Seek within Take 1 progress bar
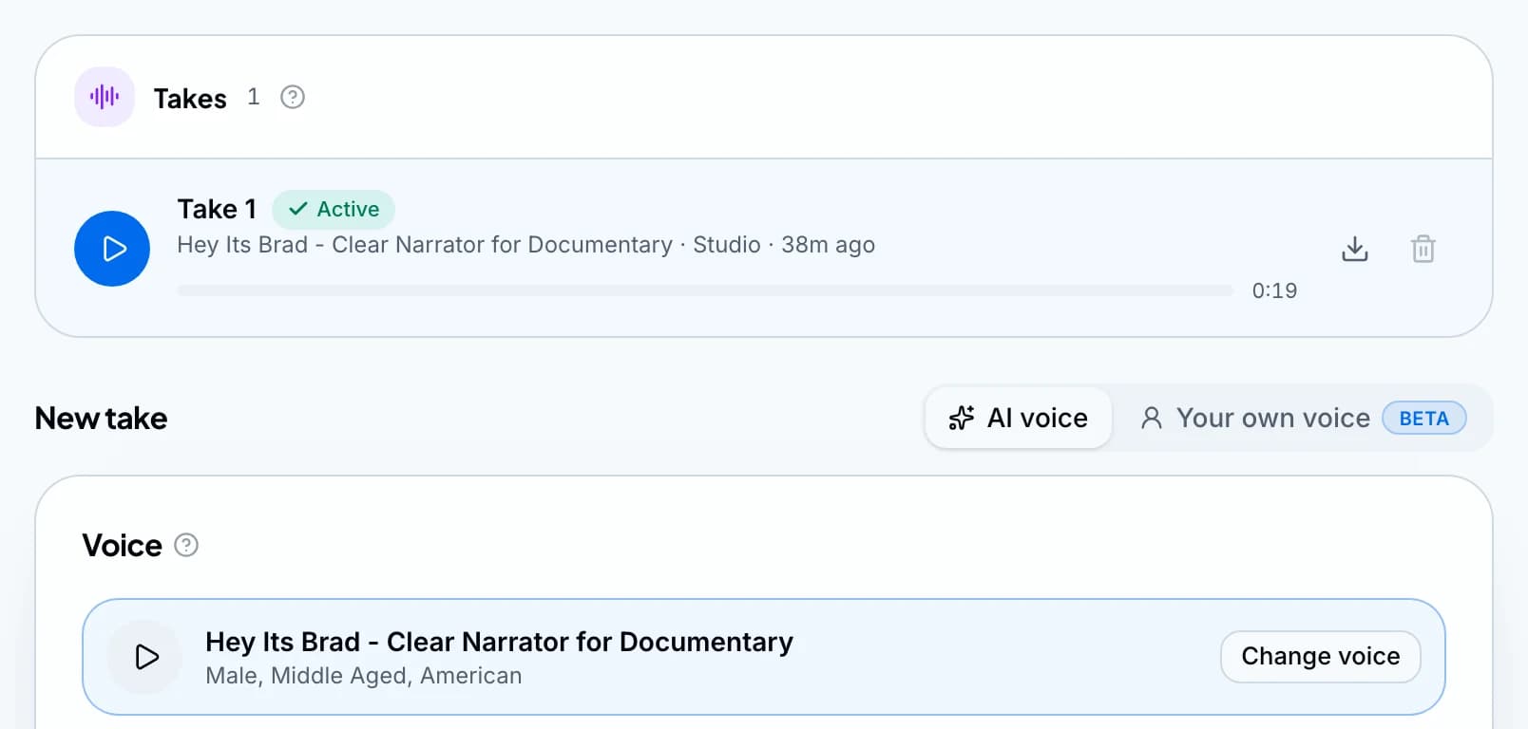This screenshot has width=1528, height=729. coord(704,290)
